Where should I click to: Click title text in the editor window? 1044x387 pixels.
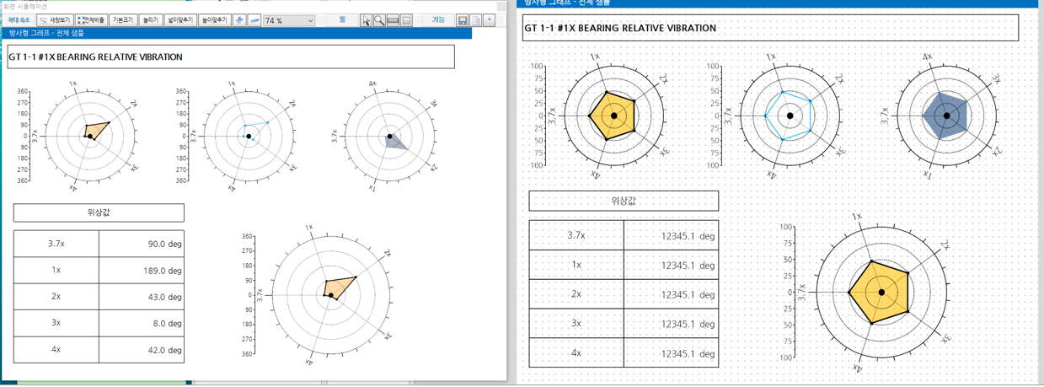click(x=620, y=28)
